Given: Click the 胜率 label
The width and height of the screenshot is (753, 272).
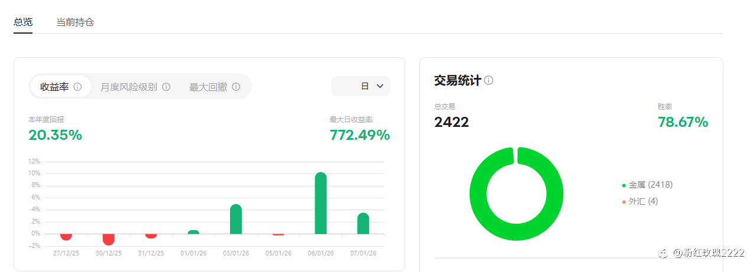Looking at the screenshot, I should point(665,106).
